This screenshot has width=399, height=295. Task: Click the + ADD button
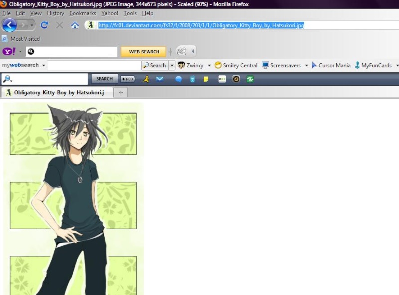tap(128, 79)
